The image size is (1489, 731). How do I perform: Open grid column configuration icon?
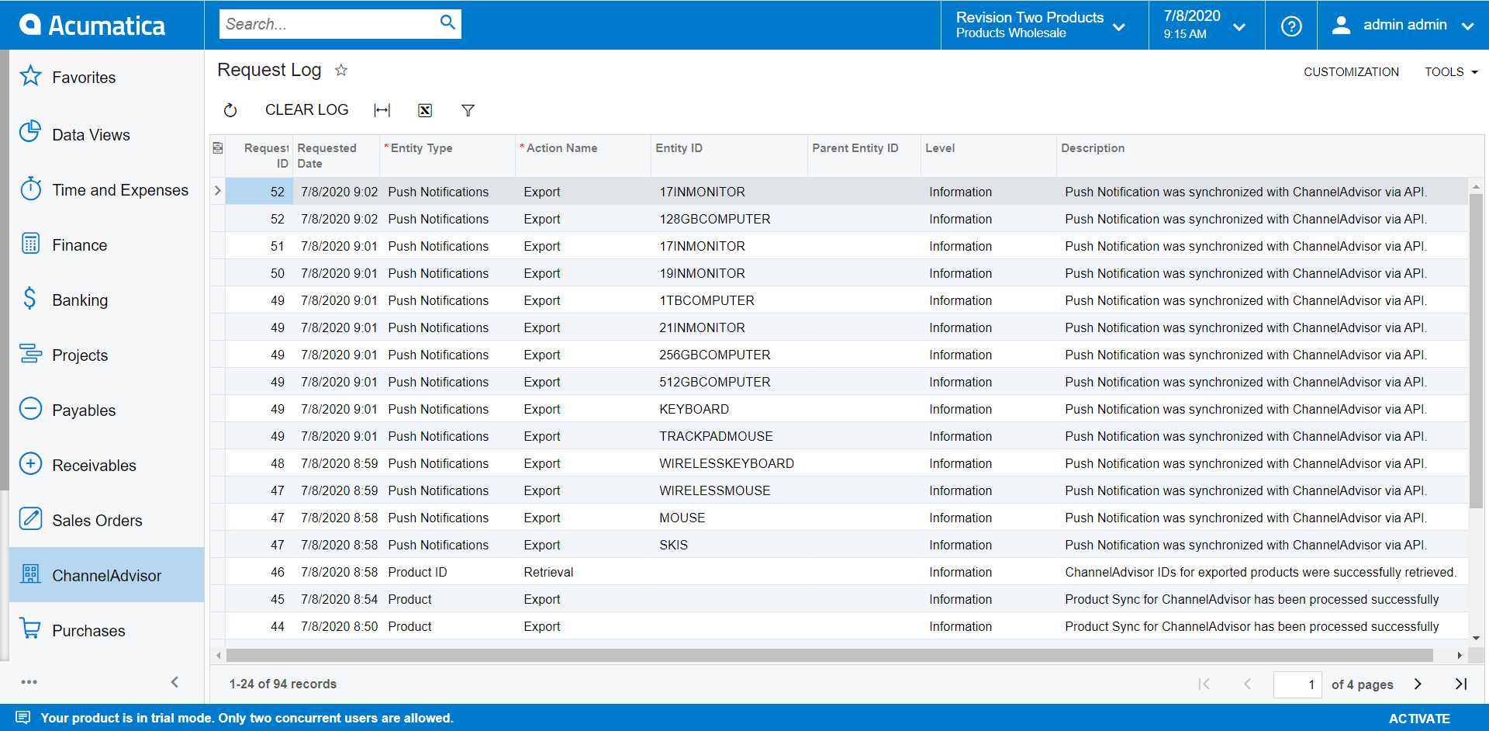coord(218,147)
